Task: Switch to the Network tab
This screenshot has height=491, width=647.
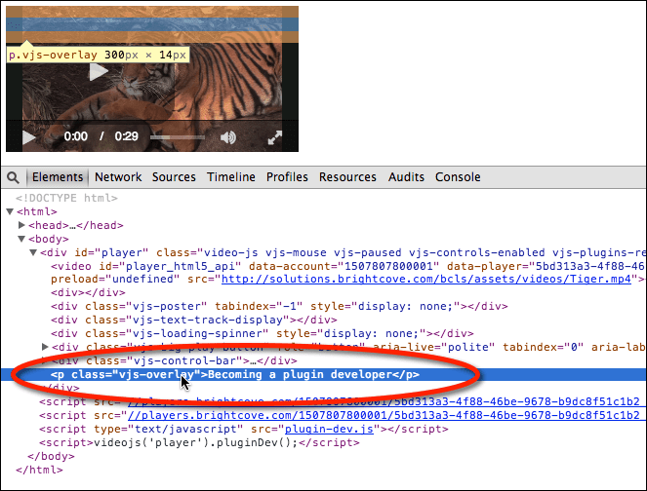Action: tap(118, 177)
